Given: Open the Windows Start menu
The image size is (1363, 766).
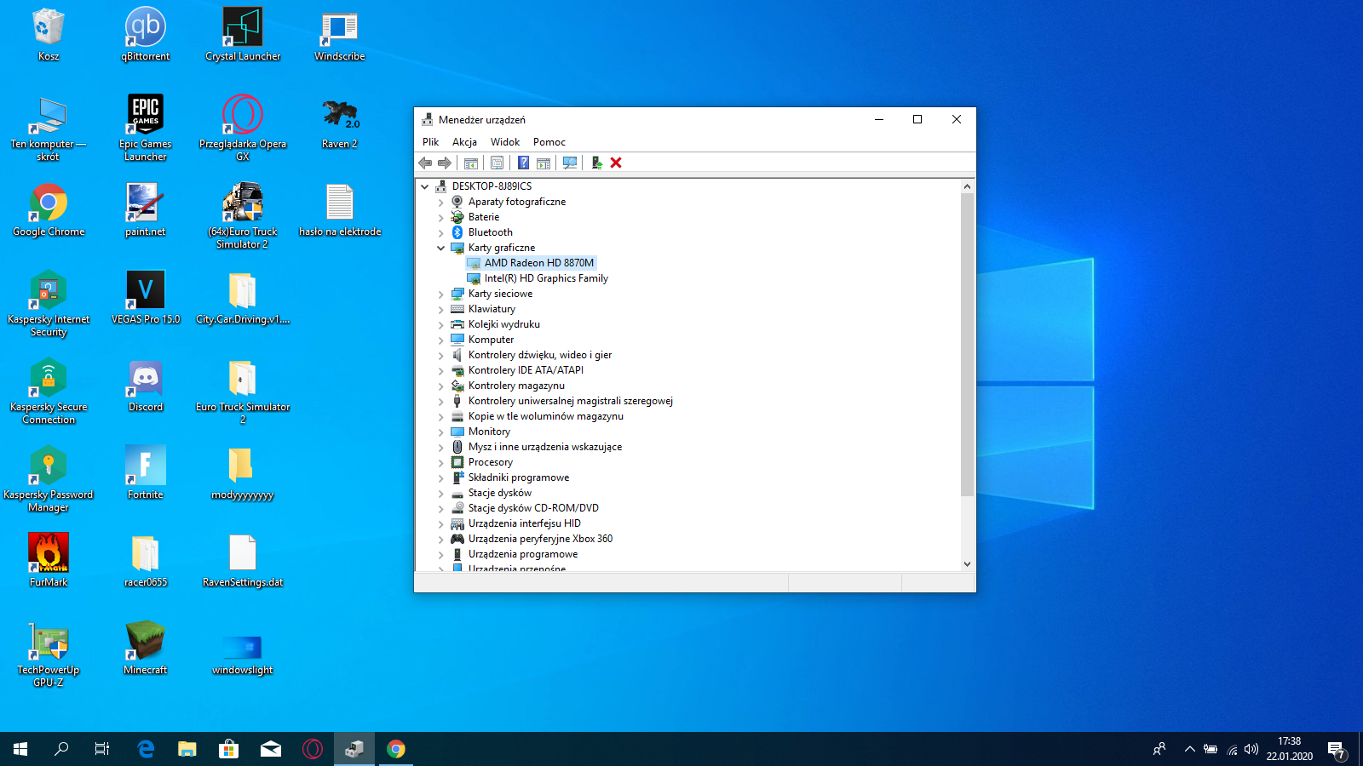Looking at the screenshot, I should (x=20, y=749).
